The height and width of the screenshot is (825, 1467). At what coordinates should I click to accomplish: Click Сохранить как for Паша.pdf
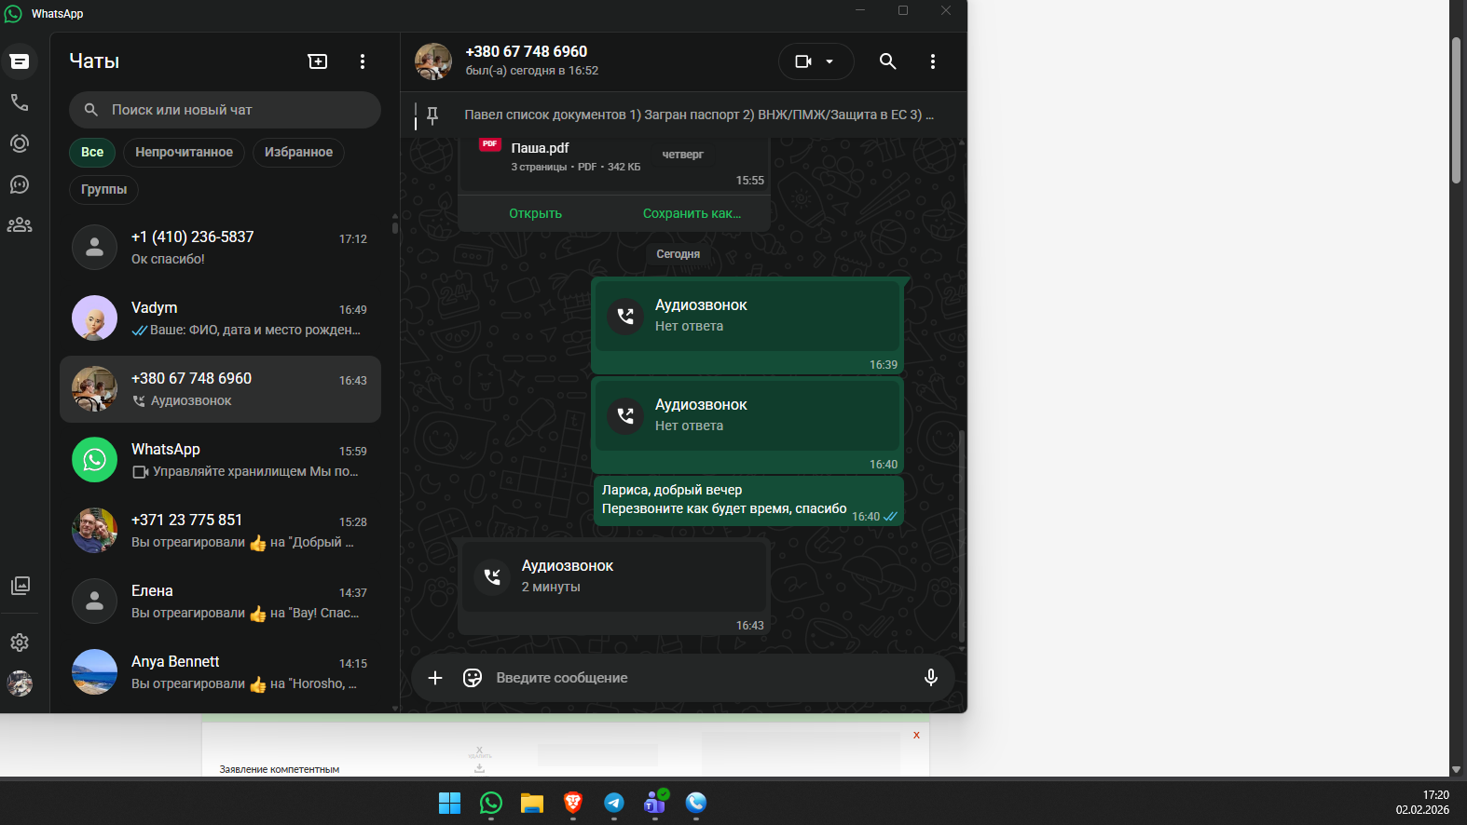point(692,213)
